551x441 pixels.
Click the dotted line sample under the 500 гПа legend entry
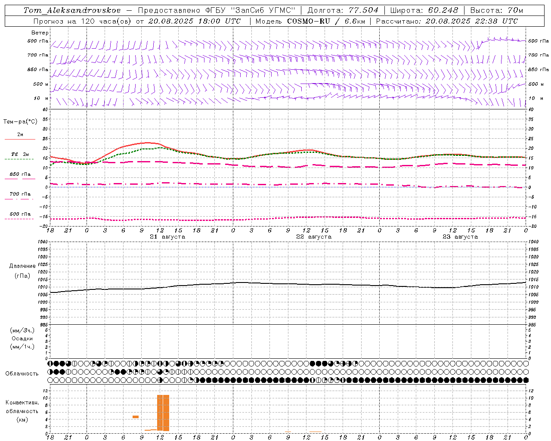pos(19,219)
